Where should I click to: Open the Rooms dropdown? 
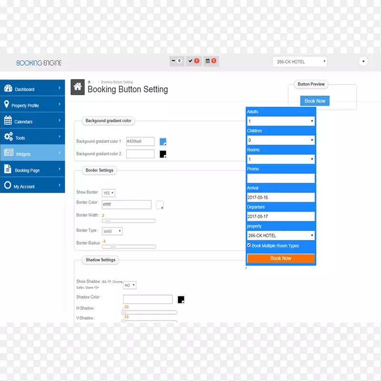coord(281,159)
